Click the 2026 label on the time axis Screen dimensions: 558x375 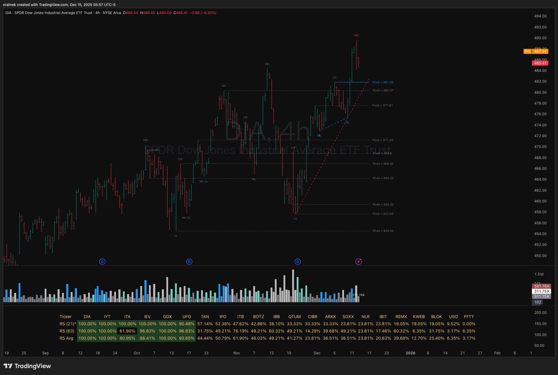[x=410, y=353]
